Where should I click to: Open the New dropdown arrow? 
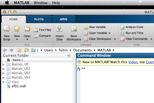click(17, 39)
